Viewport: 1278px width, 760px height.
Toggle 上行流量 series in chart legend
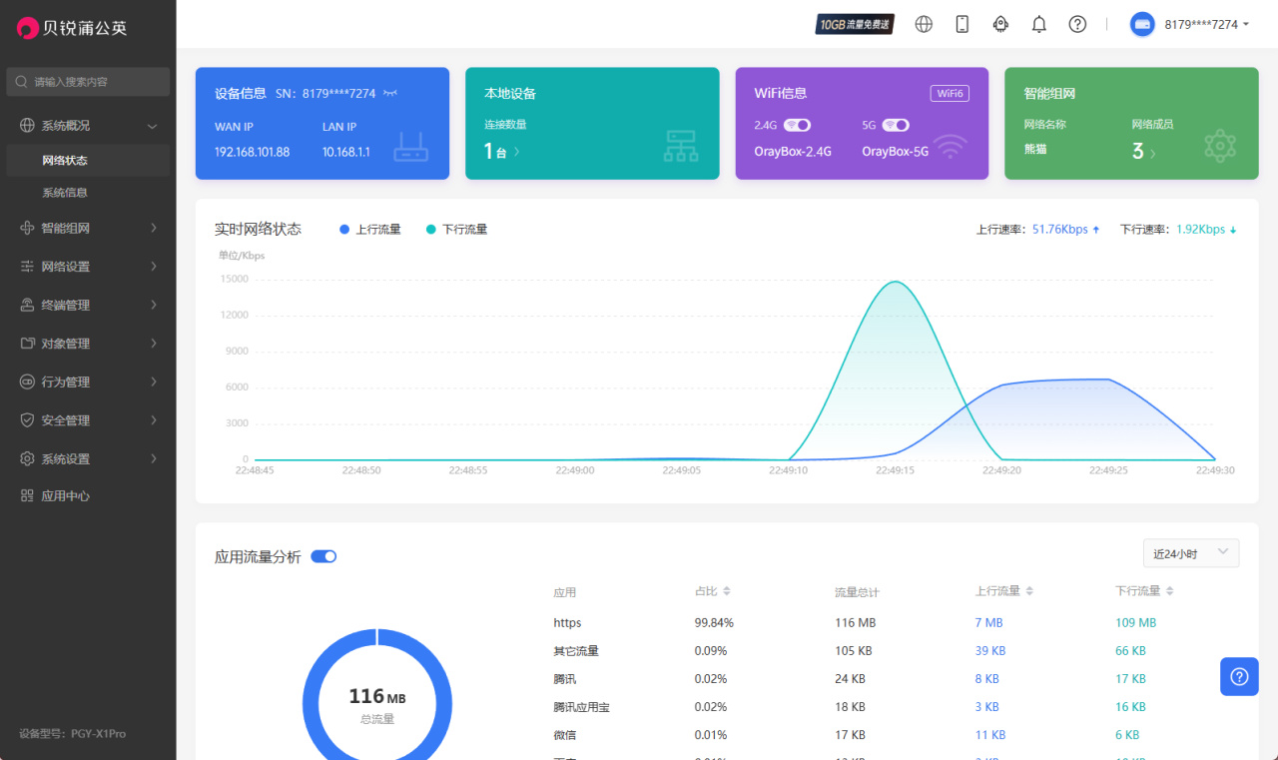pyautogui.click(x=370, y=230)
